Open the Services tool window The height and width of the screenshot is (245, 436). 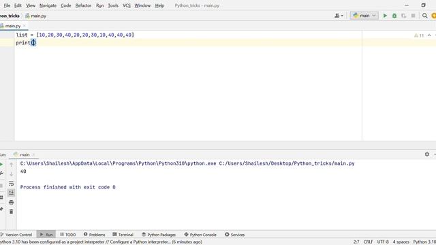234,235
